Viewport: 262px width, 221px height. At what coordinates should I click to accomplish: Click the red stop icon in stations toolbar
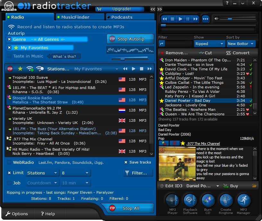click(x=10, y=69)
